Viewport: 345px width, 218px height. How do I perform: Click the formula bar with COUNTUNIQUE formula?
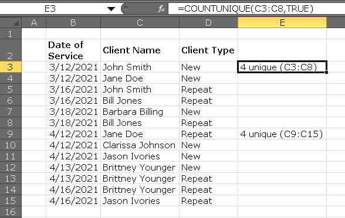[256, 9]
